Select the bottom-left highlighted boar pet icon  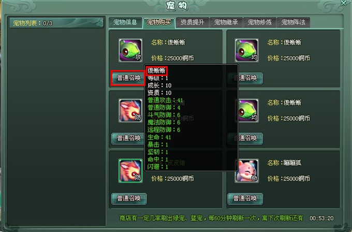click(x=130, y=171)
